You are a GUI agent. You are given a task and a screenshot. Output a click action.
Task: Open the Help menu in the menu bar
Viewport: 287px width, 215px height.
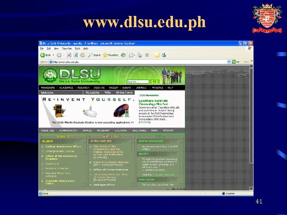pos(86,49)
